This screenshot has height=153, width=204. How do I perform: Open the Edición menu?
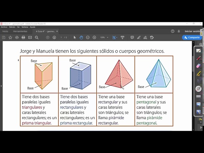click(12, 27)
